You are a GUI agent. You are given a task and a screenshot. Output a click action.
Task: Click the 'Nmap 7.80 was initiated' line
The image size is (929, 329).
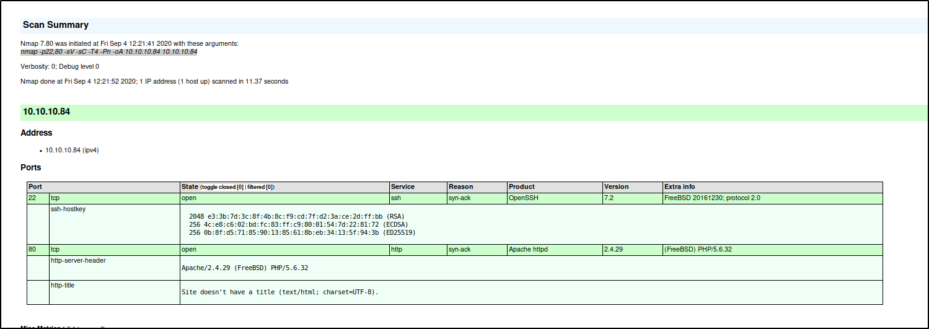click(x=130, y=43)
